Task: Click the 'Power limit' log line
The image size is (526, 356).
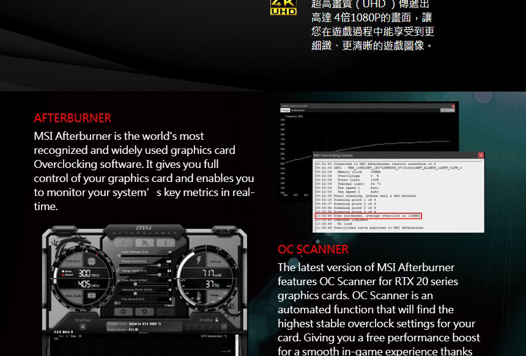Action: coord(347,180)
